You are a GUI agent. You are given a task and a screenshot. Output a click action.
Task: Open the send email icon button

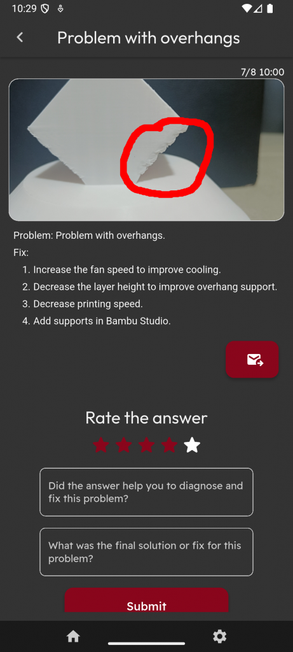252,360
